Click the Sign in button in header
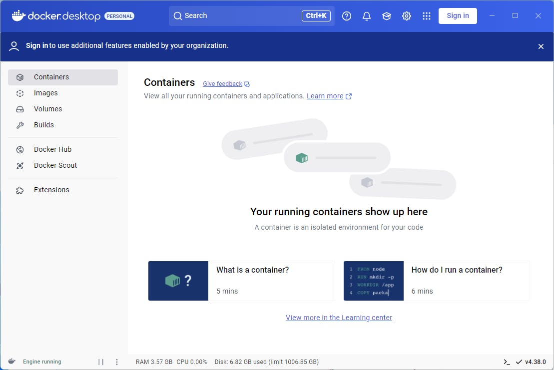This screenshot has height=370, width=554. 458,16
